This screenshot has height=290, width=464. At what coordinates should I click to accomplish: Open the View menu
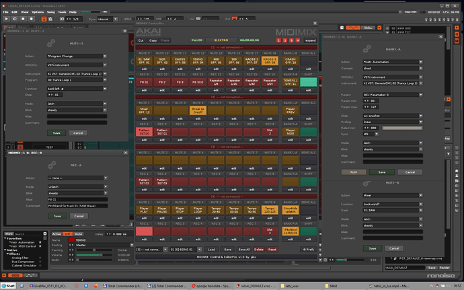tap(25, 12)
